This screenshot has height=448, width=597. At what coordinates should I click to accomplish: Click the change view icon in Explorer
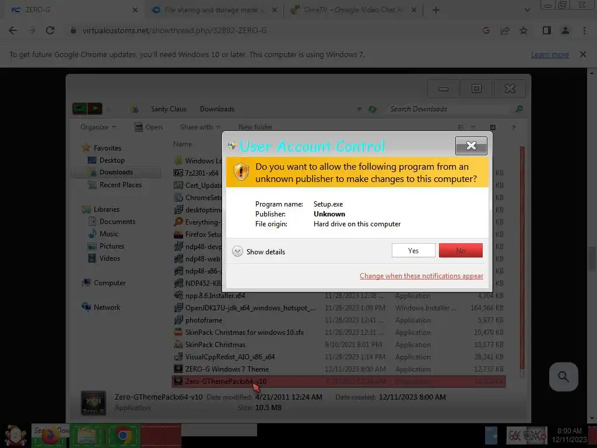461,127
